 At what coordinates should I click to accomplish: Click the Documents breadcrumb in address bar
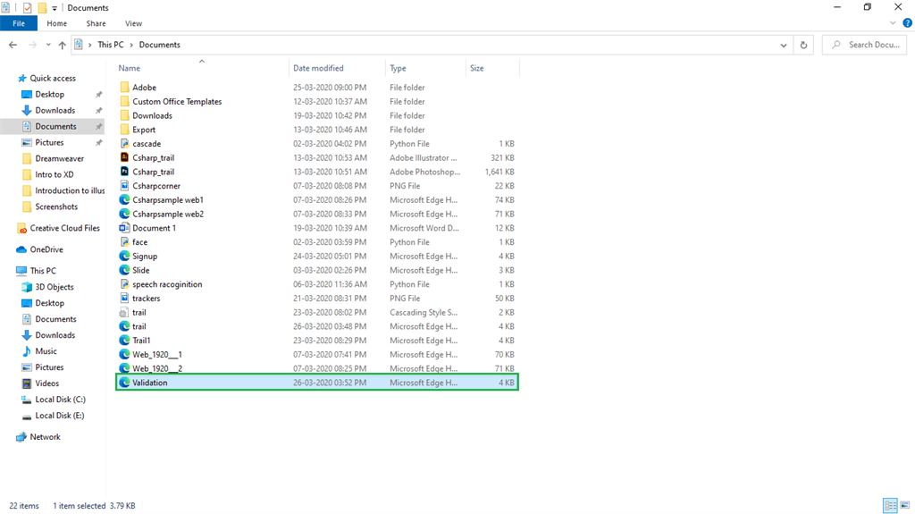[159, 45]
